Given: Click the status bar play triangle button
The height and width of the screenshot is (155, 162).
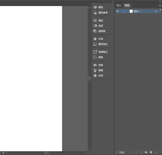Looking at the screenshot, I should [3, 153].
